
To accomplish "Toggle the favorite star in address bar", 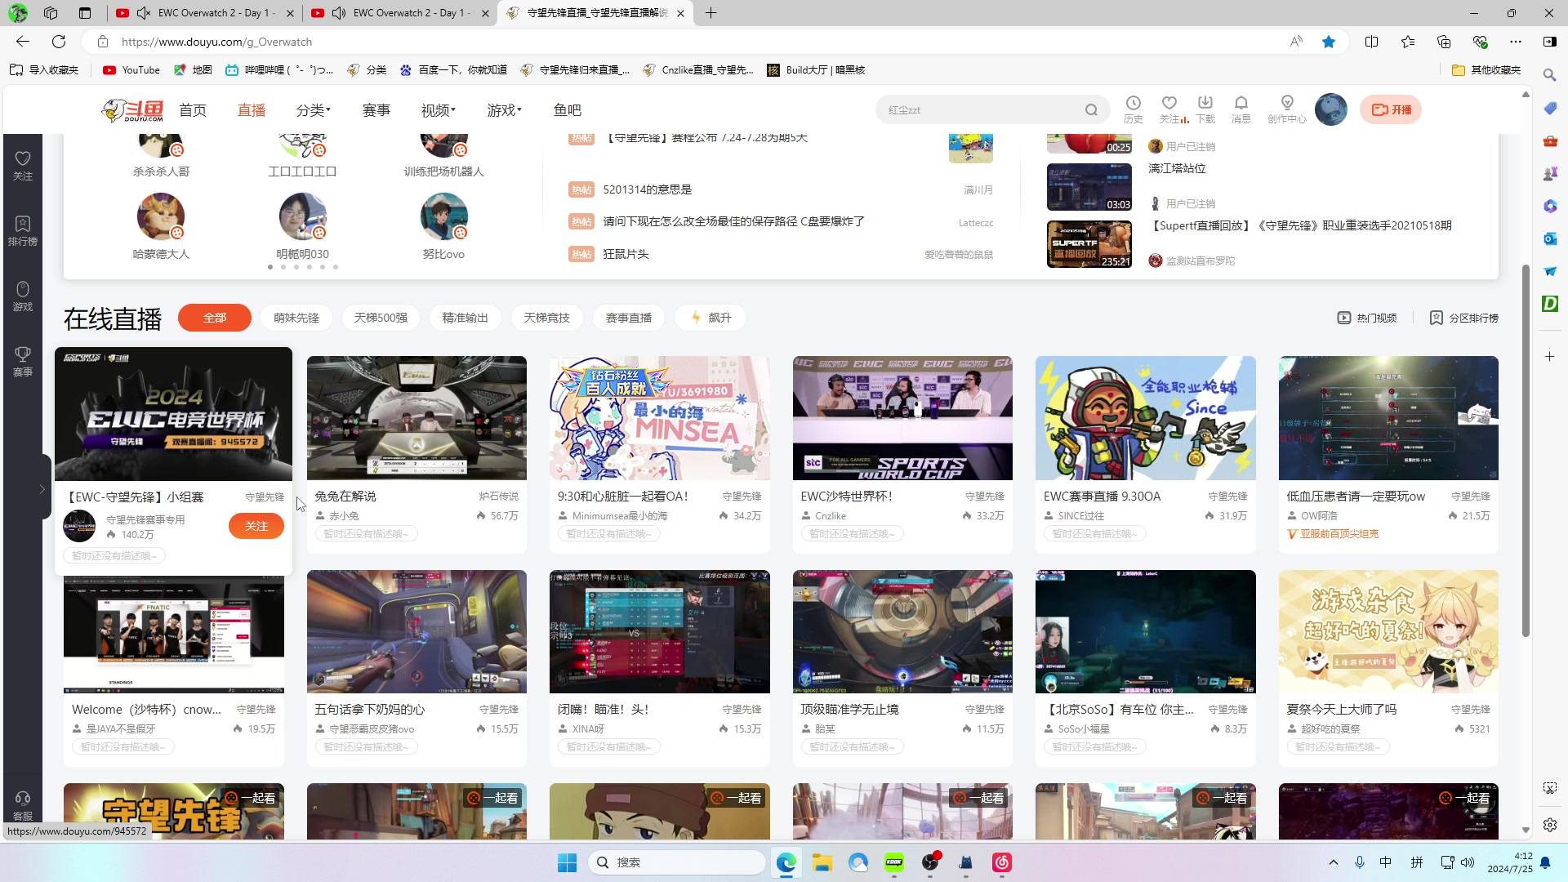I will point(1329,42).
